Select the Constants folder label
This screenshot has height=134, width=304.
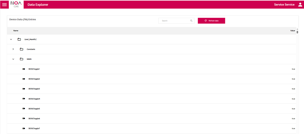31,49
